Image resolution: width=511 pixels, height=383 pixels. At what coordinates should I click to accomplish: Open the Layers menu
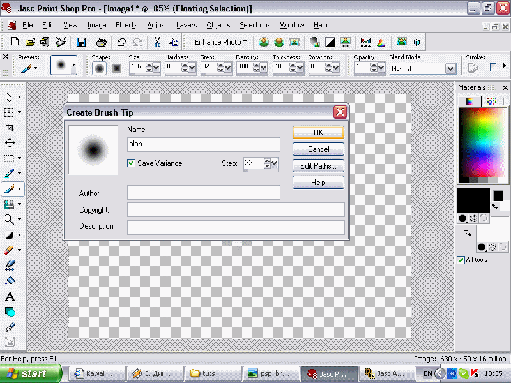pos(187,25)
